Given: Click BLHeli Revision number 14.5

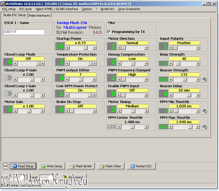Looking at the screenshot, I should click(x=97, y=32).
